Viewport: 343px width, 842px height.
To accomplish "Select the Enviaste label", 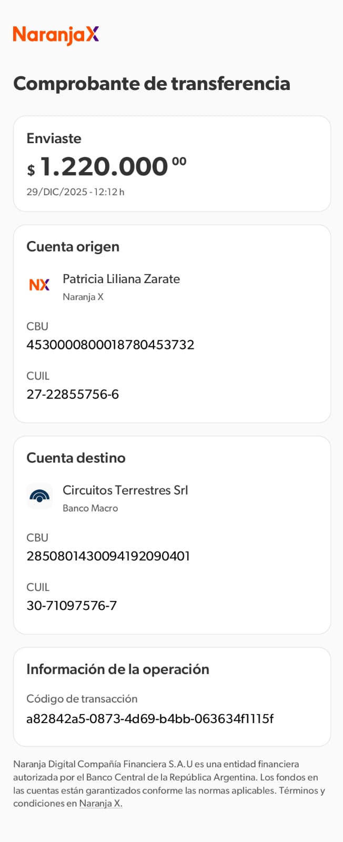I will click(x=54, y=138).
